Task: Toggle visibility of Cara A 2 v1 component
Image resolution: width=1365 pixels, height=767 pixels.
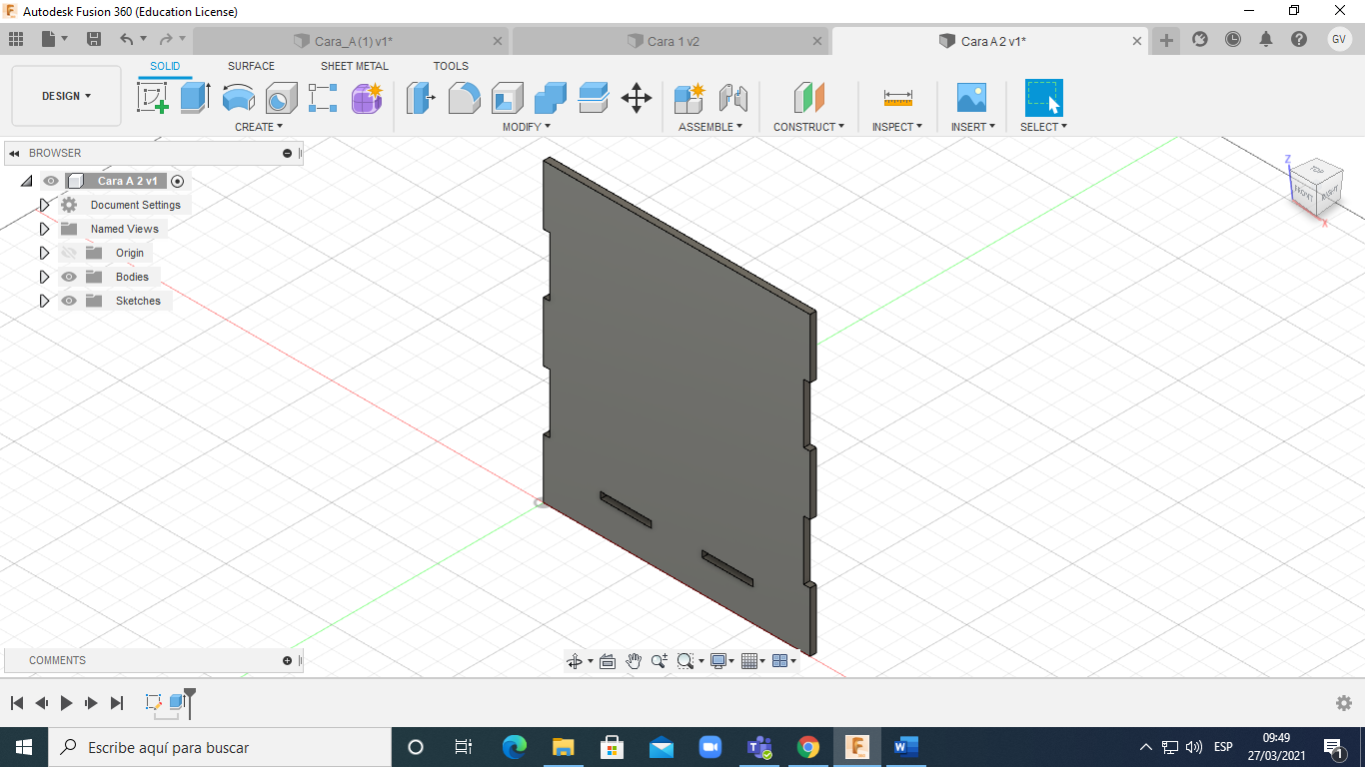Action: point(51,181)
